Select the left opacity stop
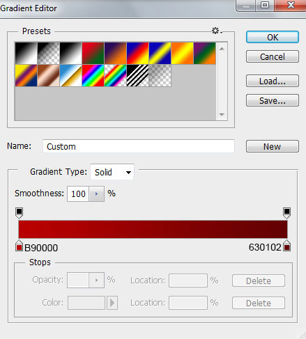 tap(19, 213)
